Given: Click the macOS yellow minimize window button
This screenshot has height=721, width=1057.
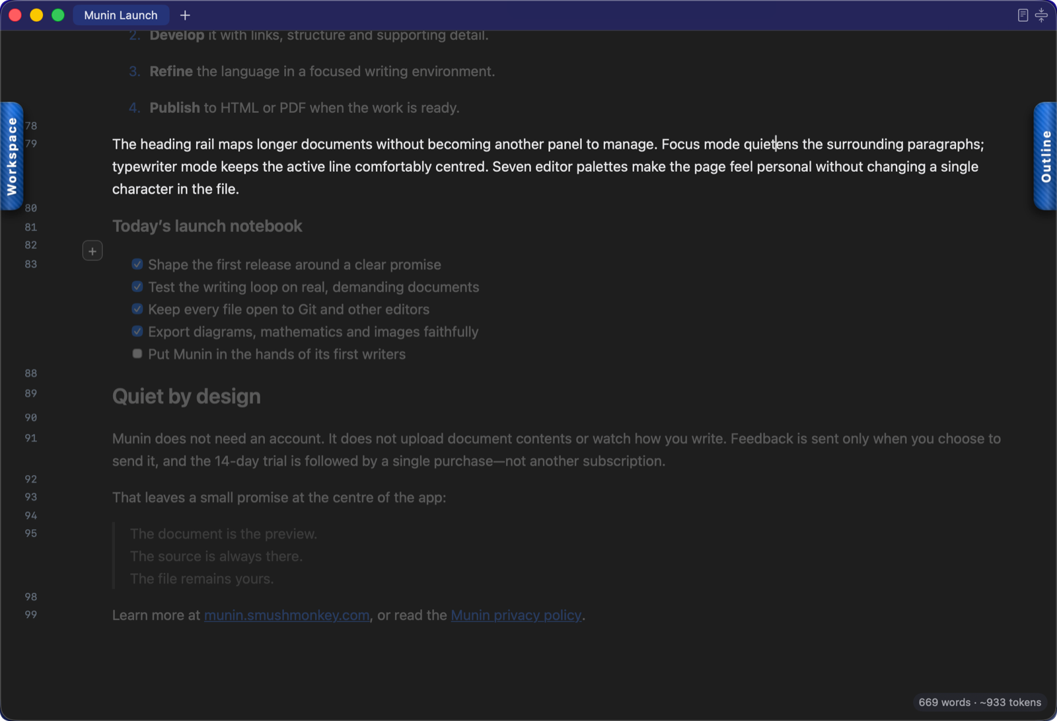Looking at the screenshot, I should (36, 15).
